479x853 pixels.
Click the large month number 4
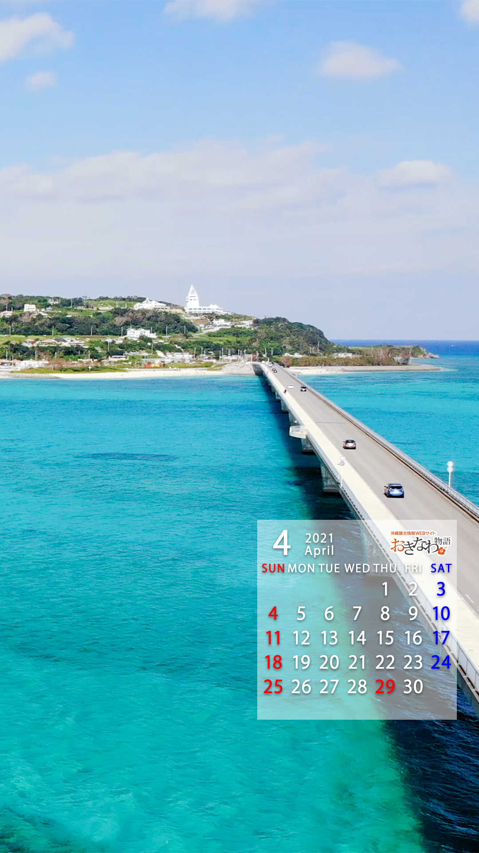point(282,543)
